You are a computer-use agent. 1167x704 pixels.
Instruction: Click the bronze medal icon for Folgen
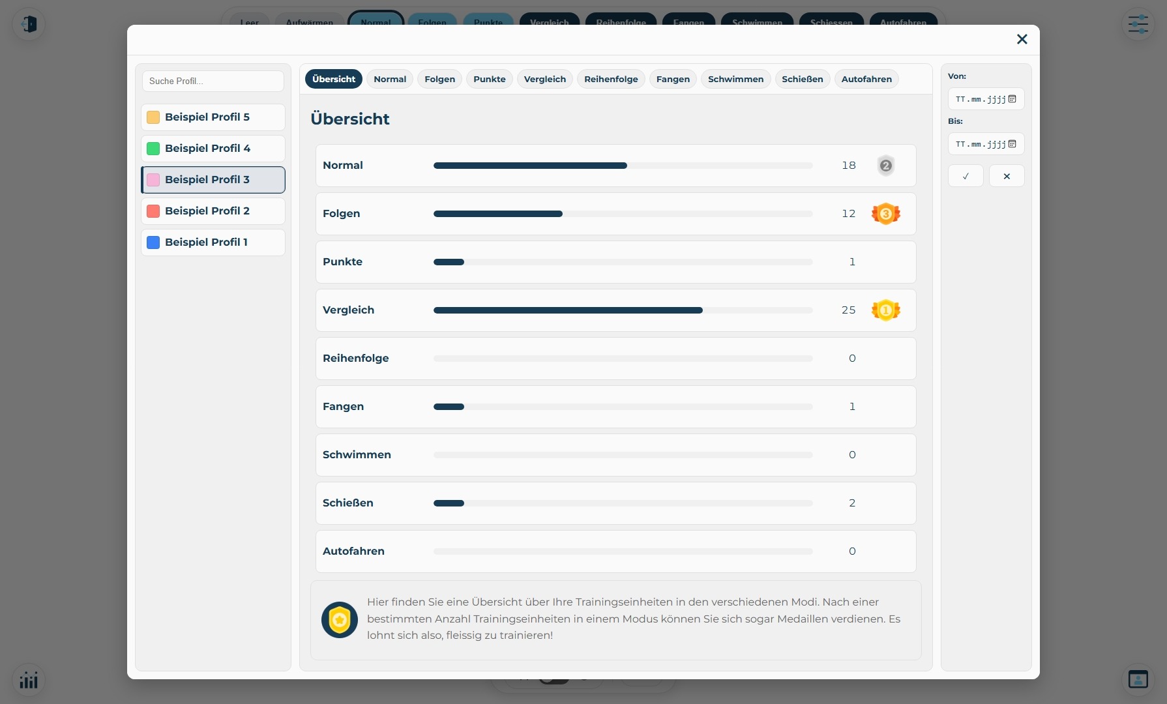click(x=885, y=214)
